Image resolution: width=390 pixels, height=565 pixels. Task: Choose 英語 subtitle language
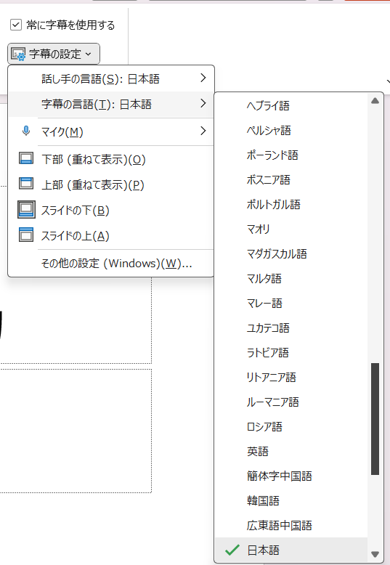click(291, 451)
